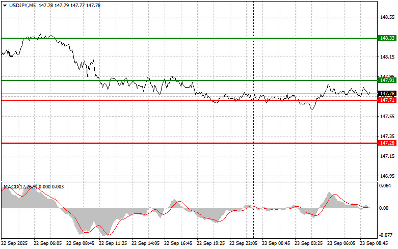
Task: Click the 22 Sep 2025 date label
Action: (15, 243)
